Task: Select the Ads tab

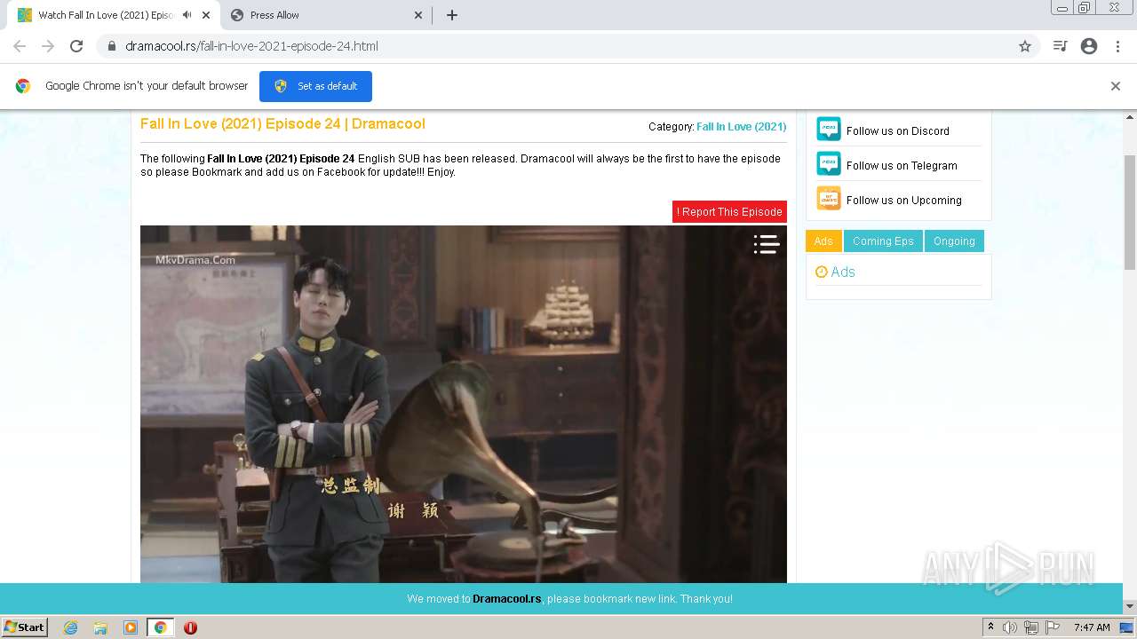Action: 823,241
